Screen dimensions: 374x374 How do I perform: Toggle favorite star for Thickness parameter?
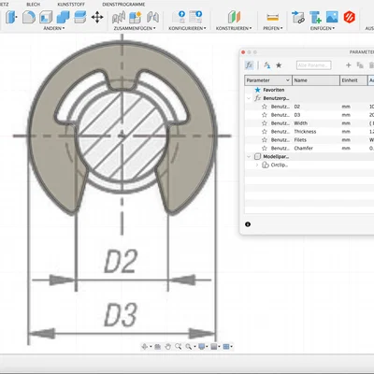click(265, 132)
